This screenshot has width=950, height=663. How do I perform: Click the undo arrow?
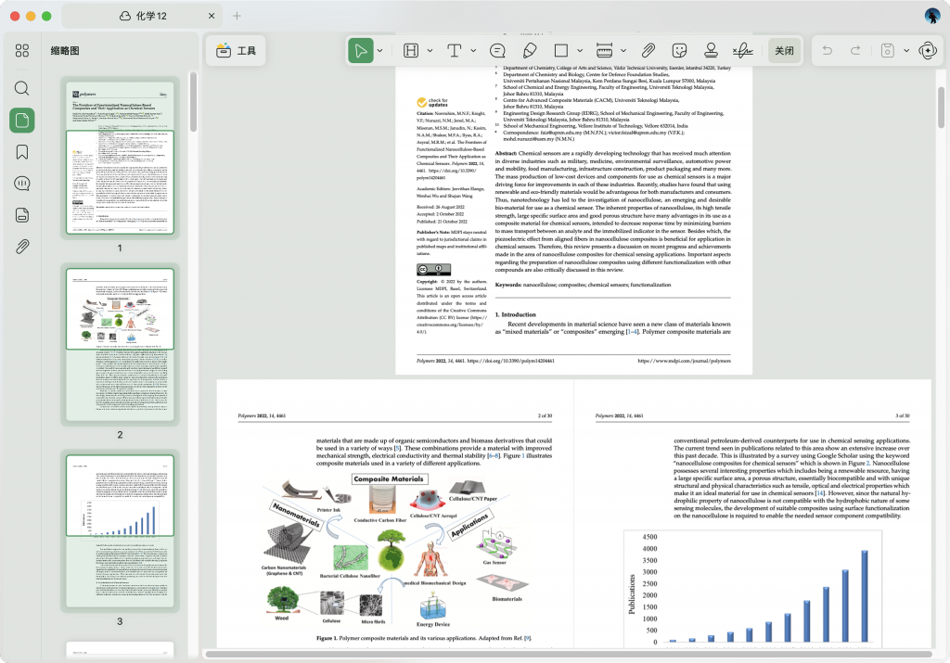tap(827, 51)
